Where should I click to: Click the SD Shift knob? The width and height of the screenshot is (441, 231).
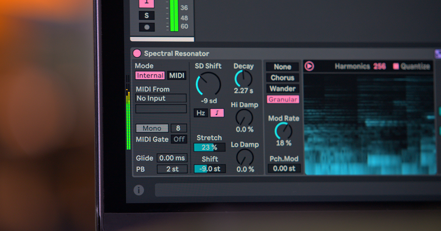208,84
